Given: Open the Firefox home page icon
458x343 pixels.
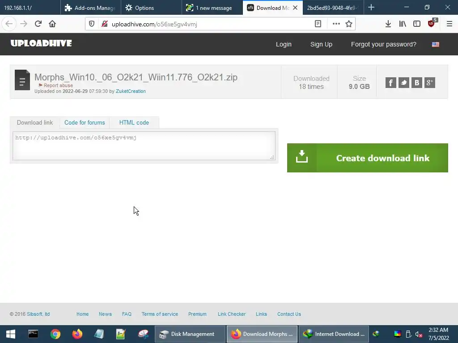Looking at the screenshot, I should [52, 24].
